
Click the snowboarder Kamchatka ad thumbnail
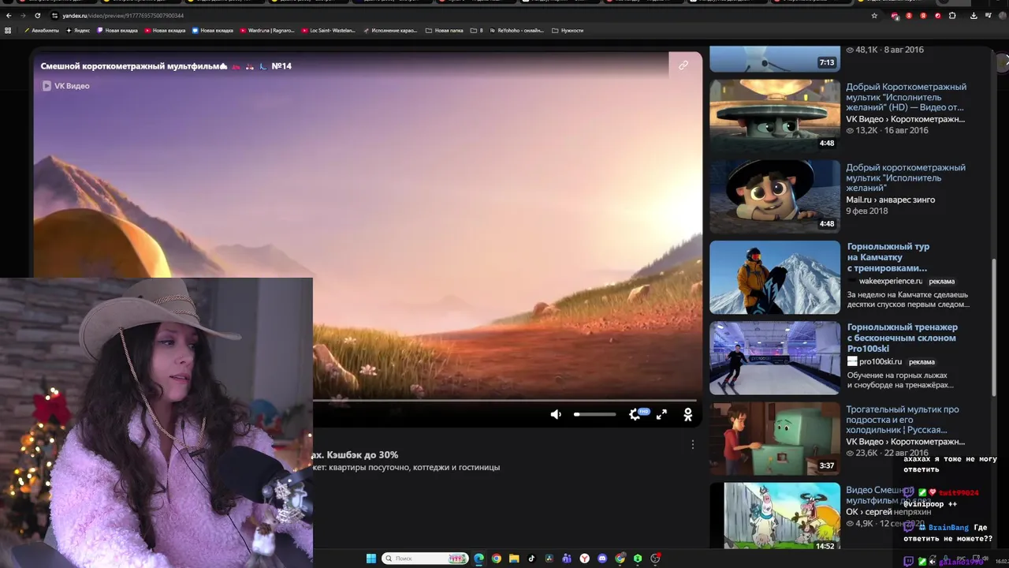pos(775,278)
